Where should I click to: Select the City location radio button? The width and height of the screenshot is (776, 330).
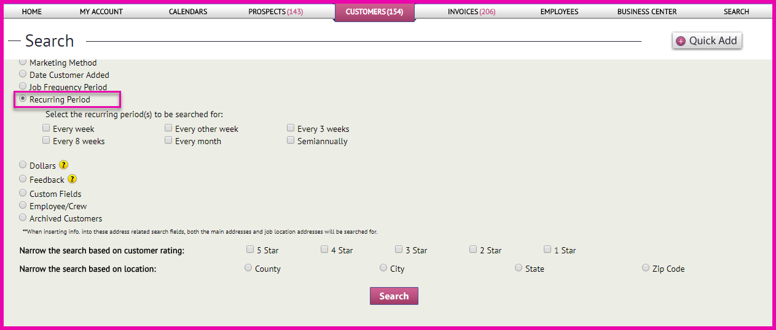click(x=383, y=267)
